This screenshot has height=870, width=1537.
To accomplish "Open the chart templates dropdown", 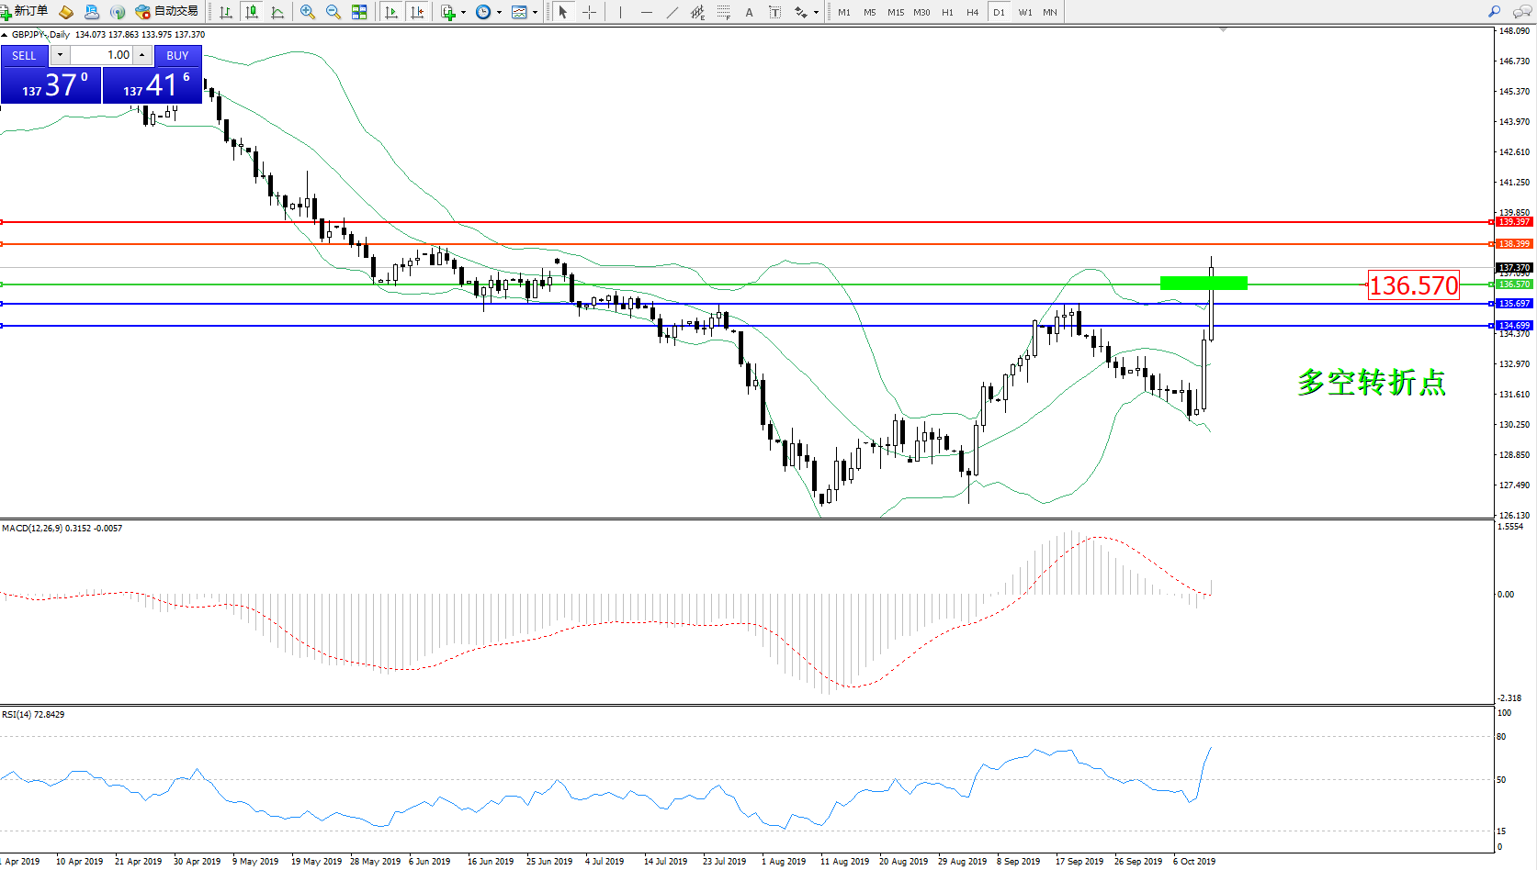I will pyautogui.click(x=535, y=13).
